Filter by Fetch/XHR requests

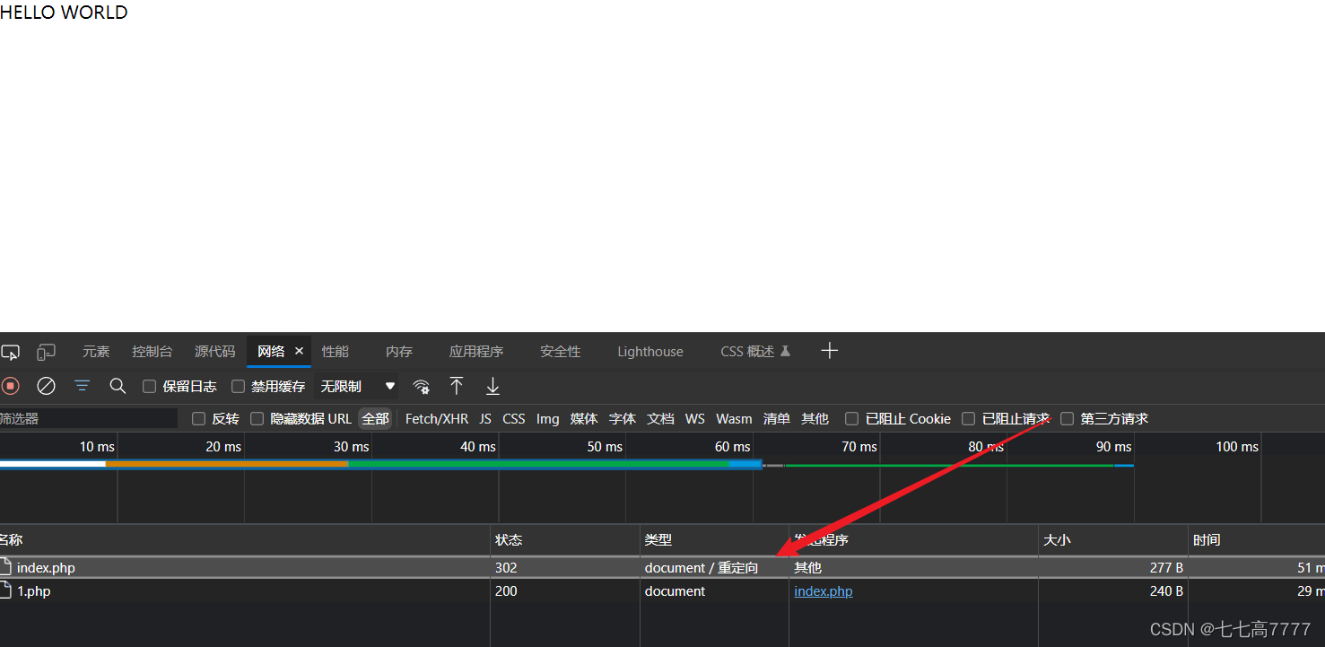click(x=437, y=418)
